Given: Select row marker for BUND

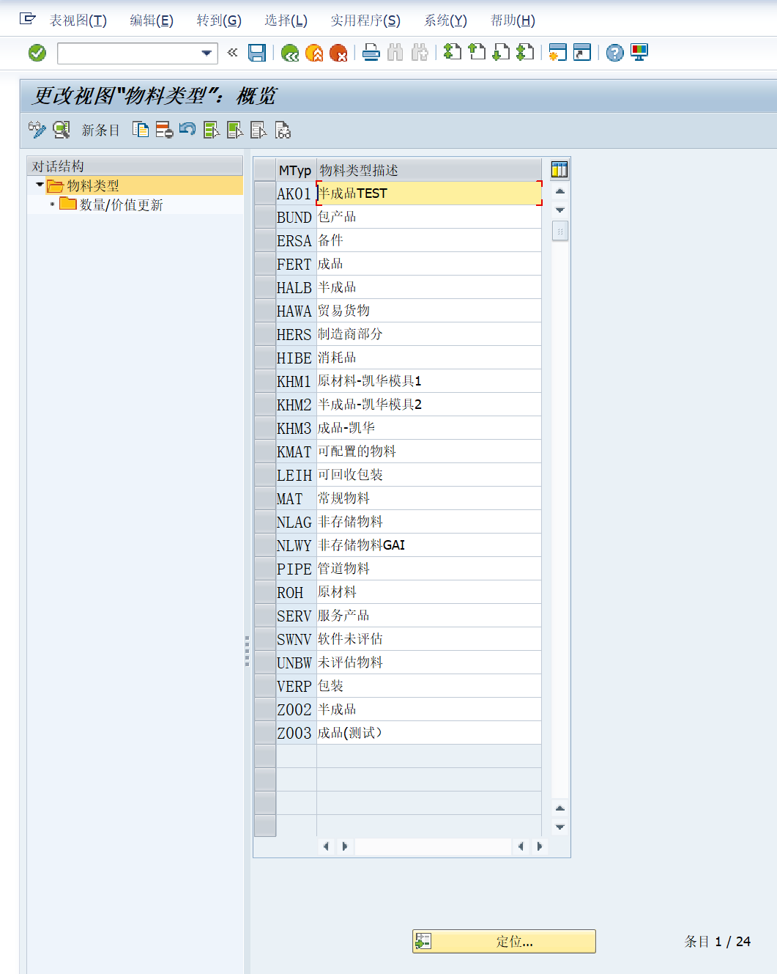Looking at the screenshot, I should click(264, 217).
